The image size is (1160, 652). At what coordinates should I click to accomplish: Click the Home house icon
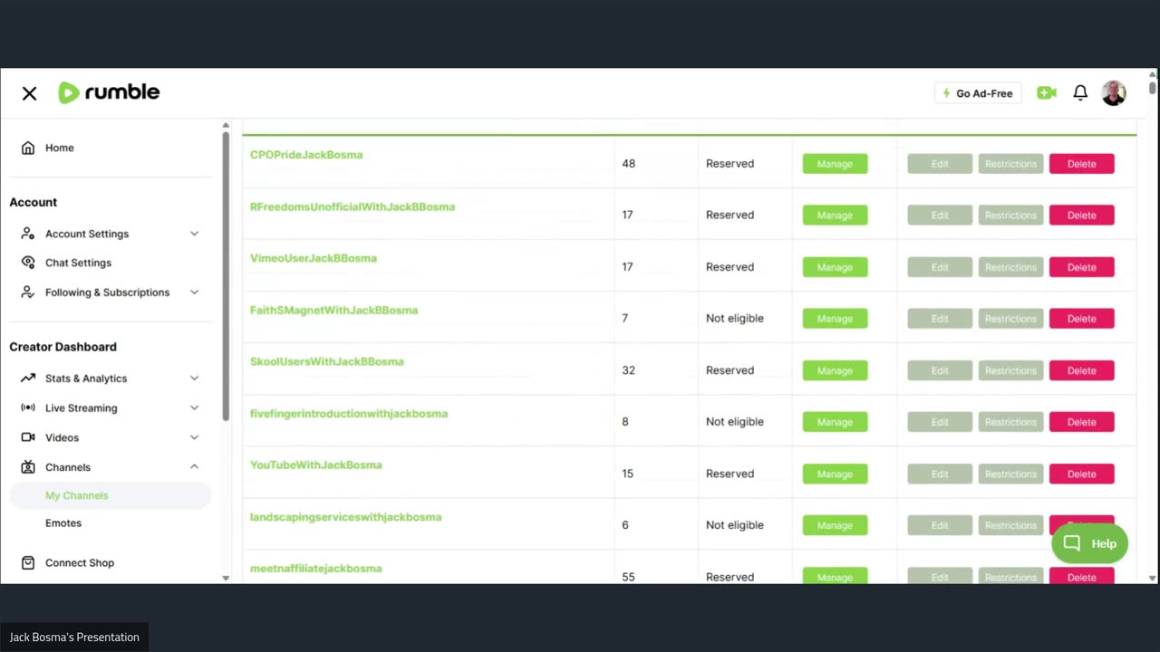[x=28, y=148]
